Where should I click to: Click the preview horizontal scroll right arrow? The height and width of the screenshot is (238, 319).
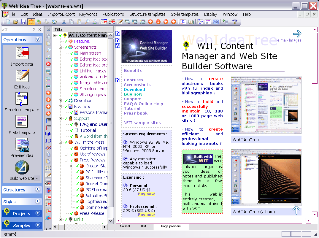(x=308, y=220)
